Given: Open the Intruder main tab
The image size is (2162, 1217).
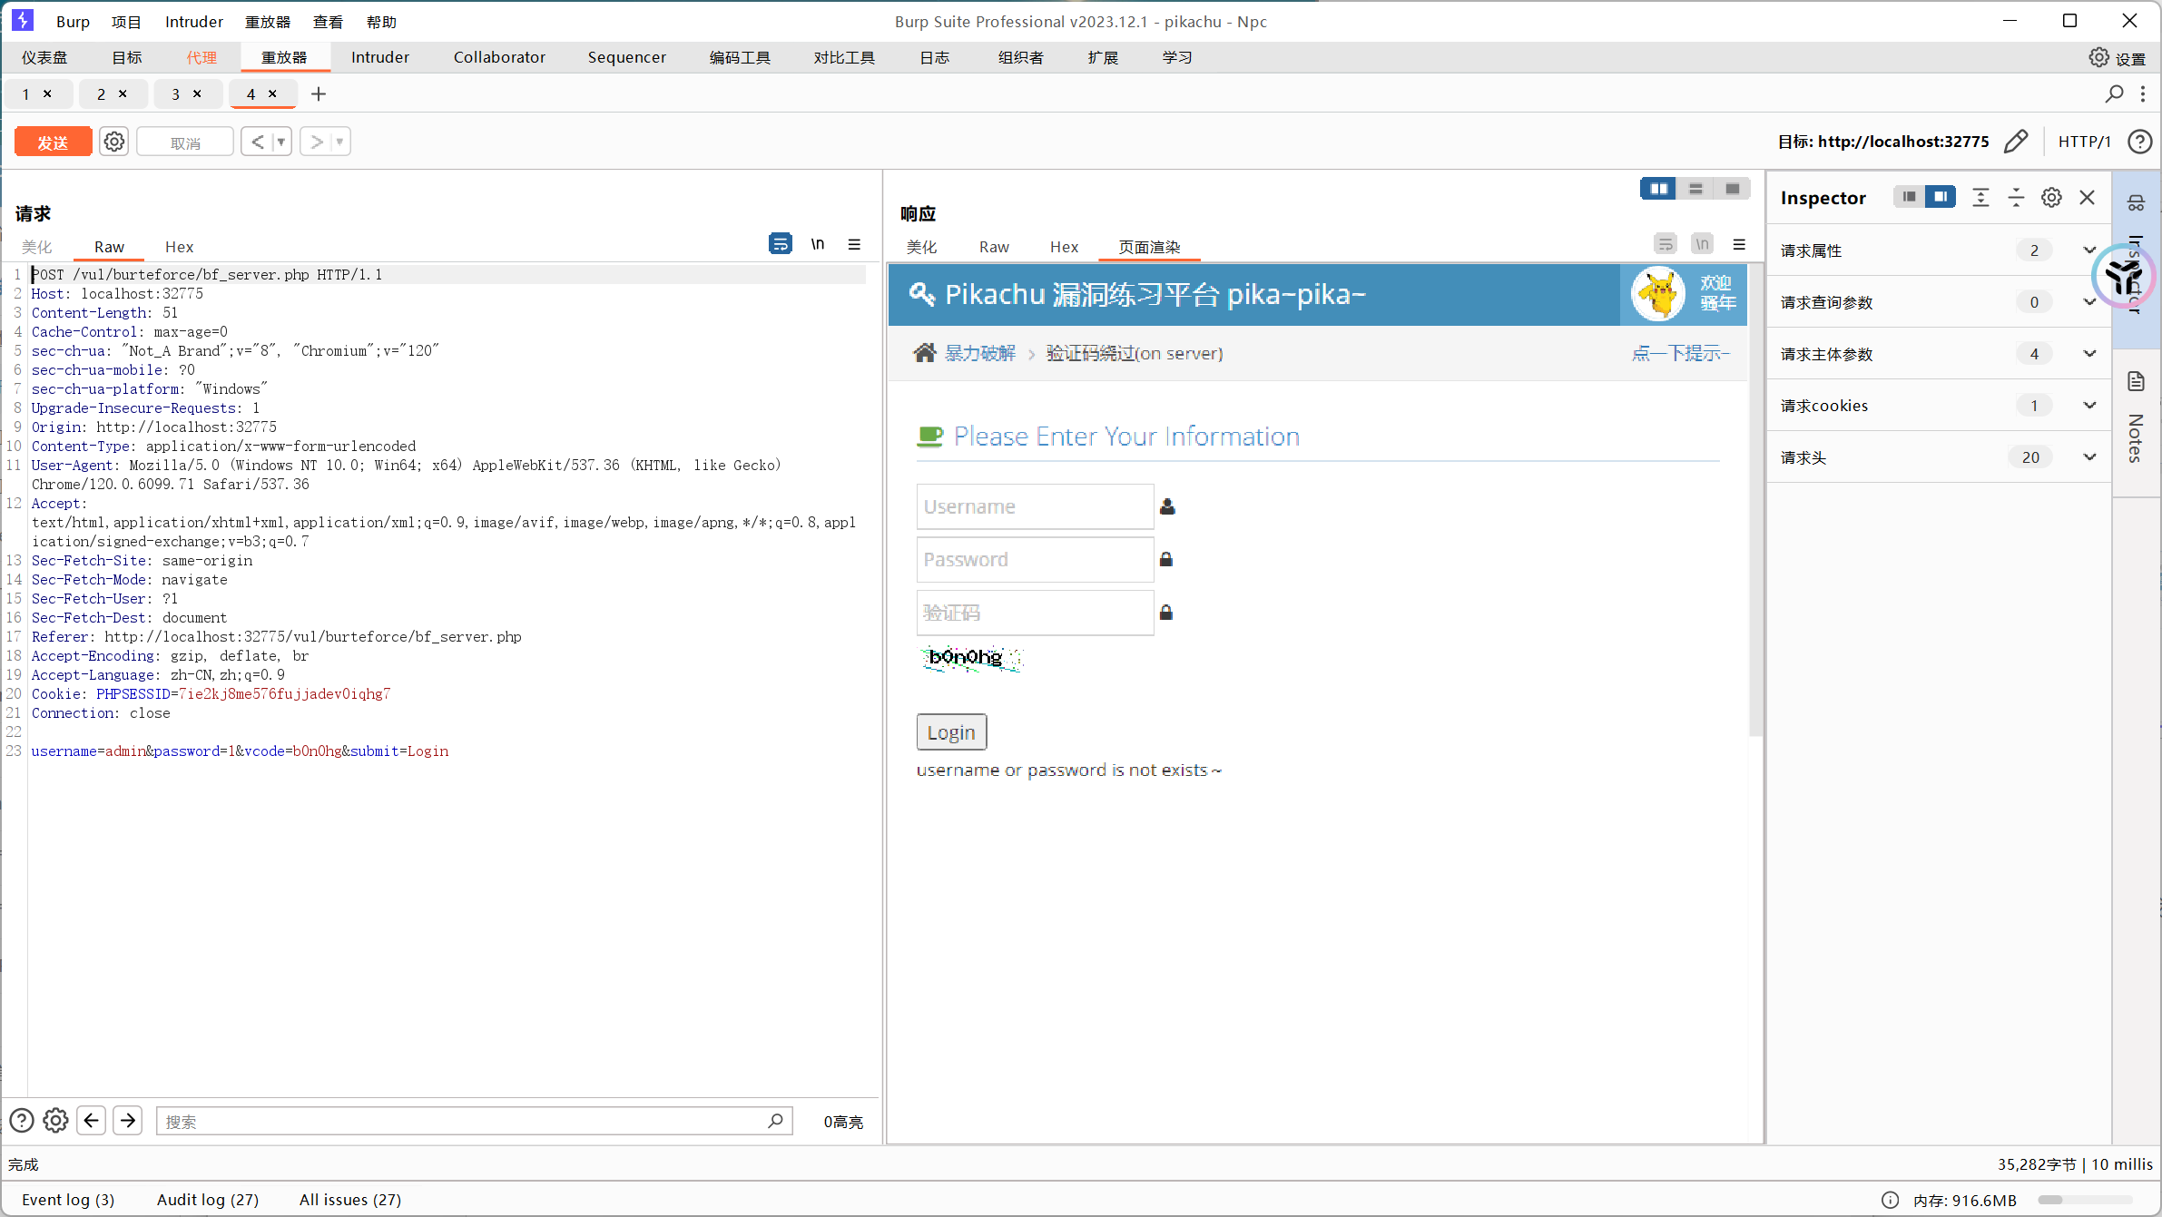Looking at the screenshot, I should tap(379, 57).
